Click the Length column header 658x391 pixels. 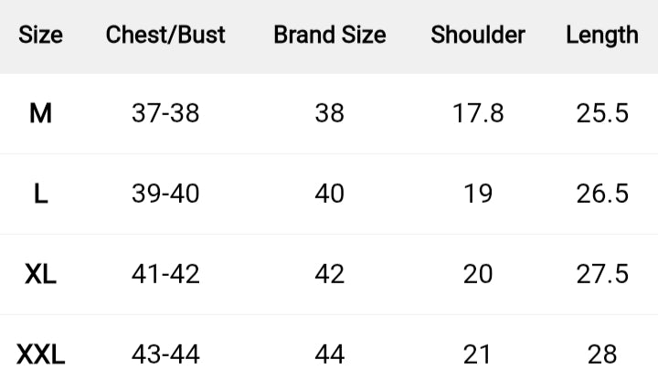click(x=602, y=36)
